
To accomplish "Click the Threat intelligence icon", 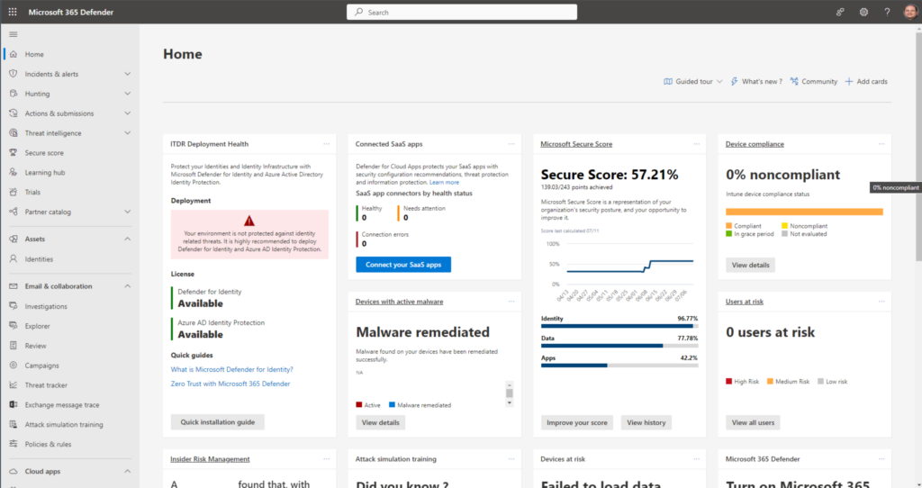I will point(13,133).
